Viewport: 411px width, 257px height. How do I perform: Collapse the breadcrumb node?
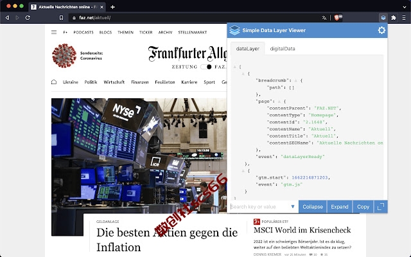295,80
